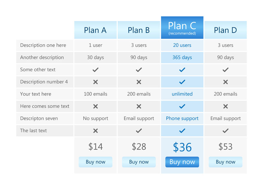Select the recommended Plan C header
263x190 pixels.
point(182,28)
